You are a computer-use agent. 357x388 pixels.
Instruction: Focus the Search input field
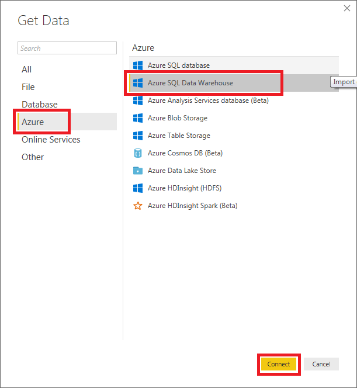coord(67,48)
